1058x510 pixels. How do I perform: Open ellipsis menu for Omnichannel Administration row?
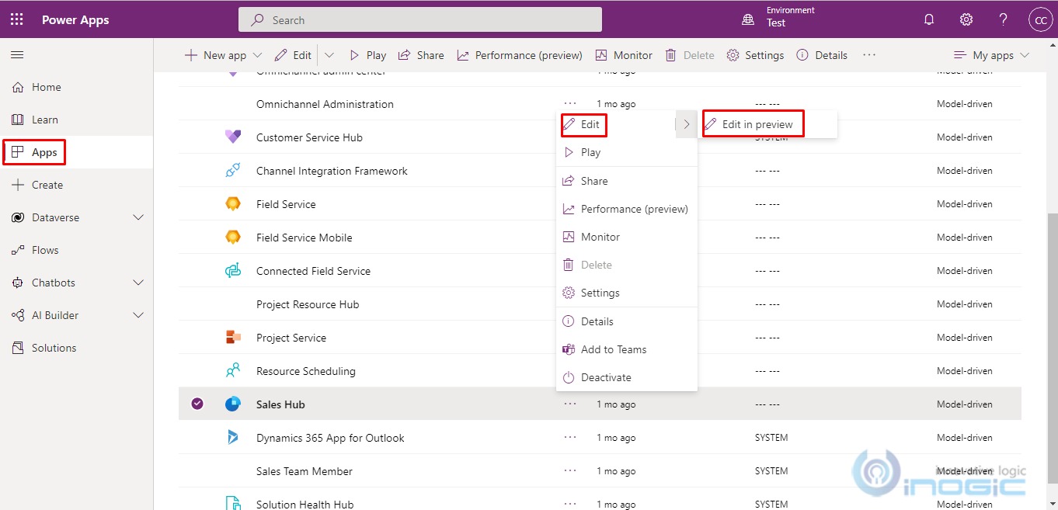pos(570,103)
